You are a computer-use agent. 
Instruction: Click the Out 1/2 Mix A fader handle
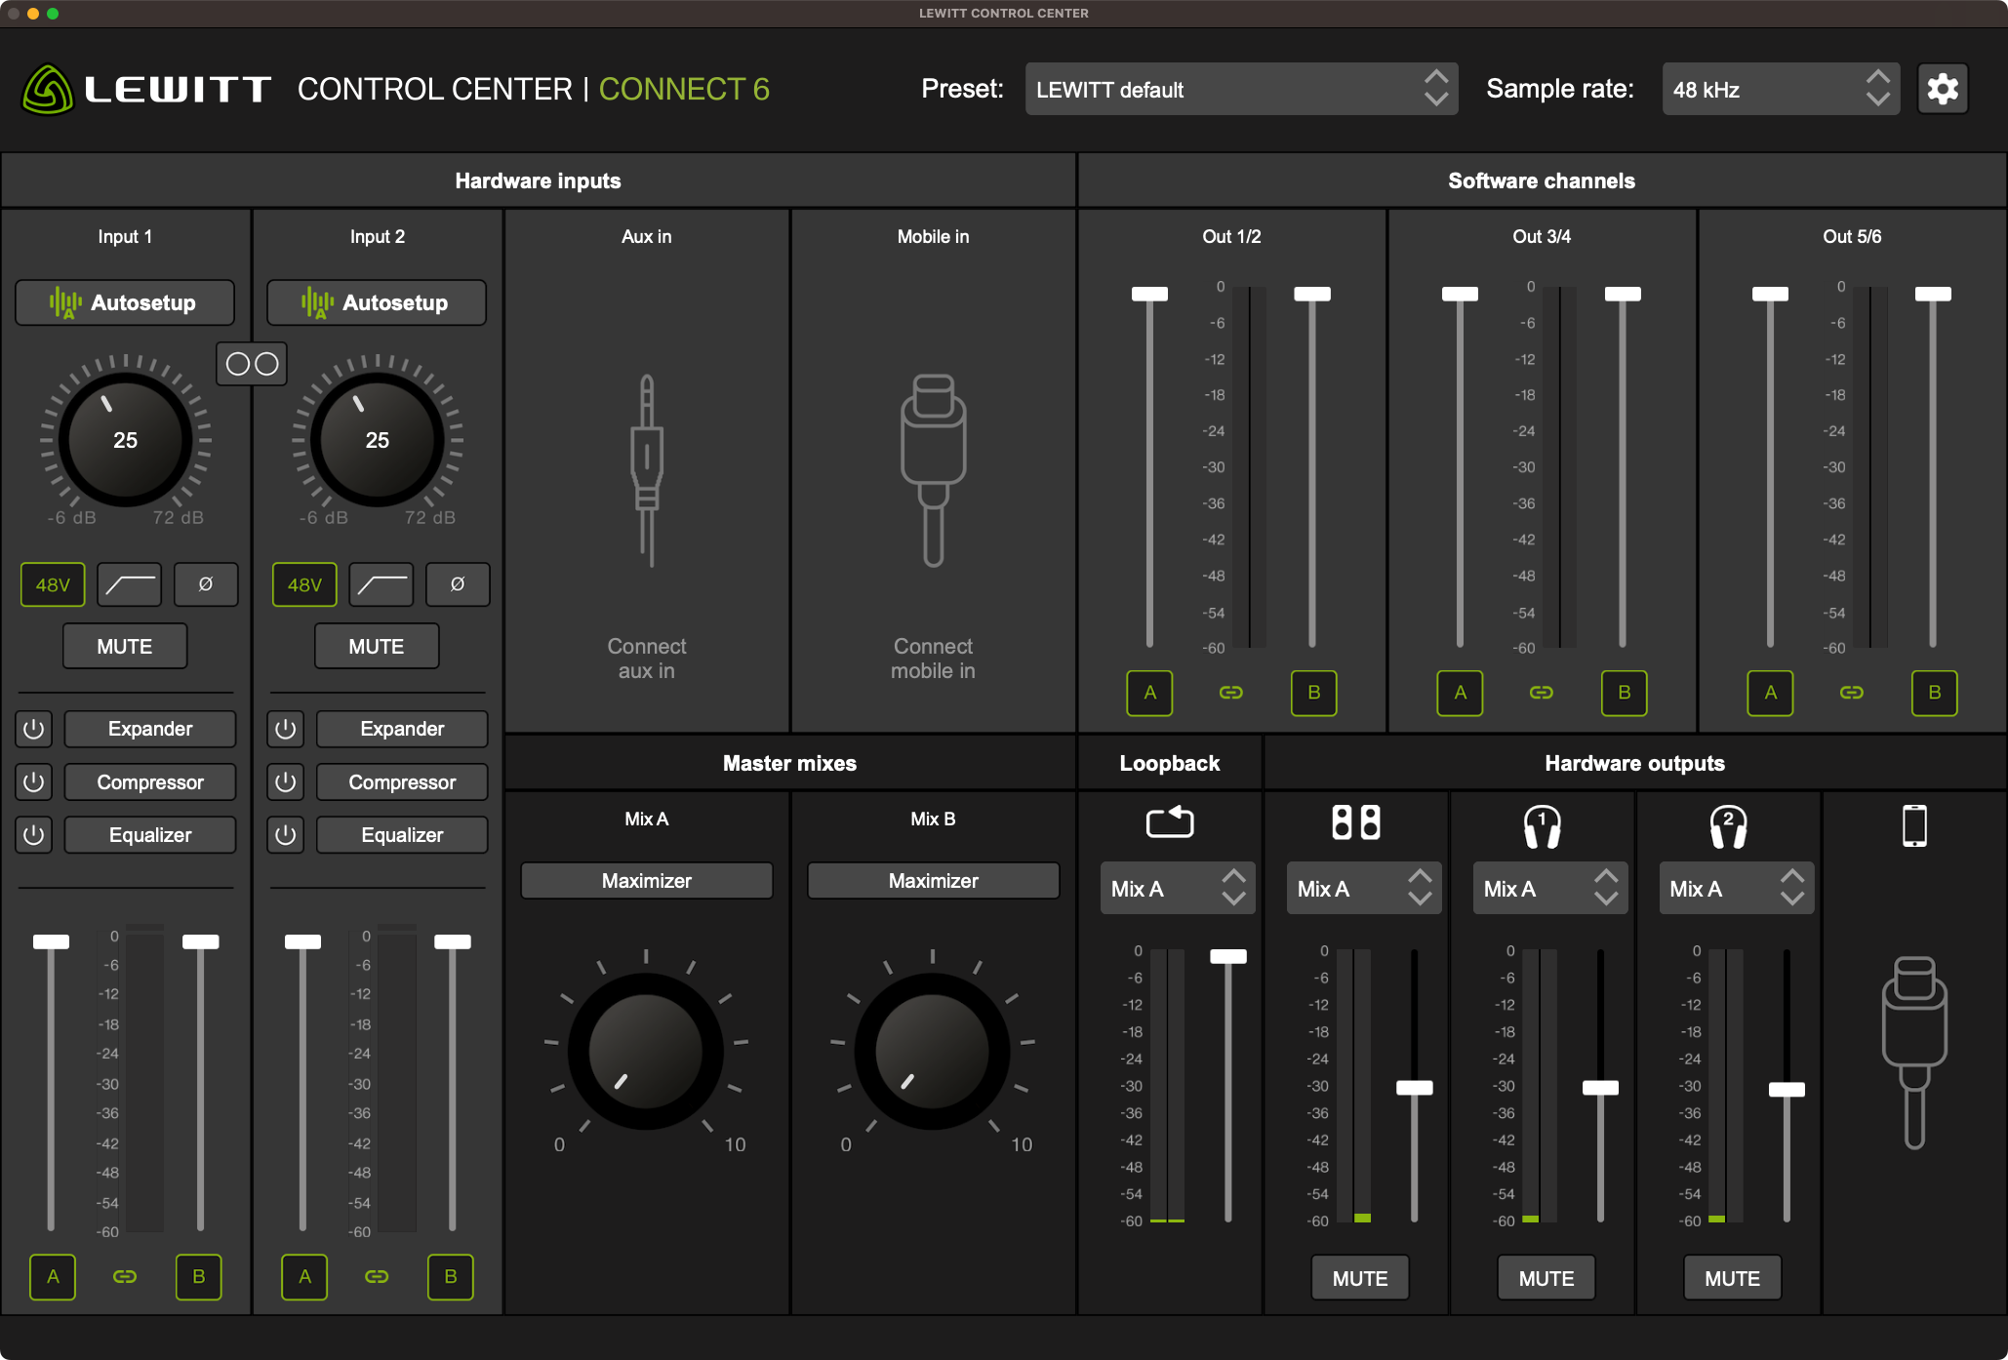[x=1149, y=294]
